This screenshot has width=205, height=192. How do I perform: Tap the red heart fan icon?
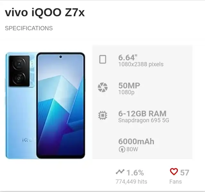point(174,172)
